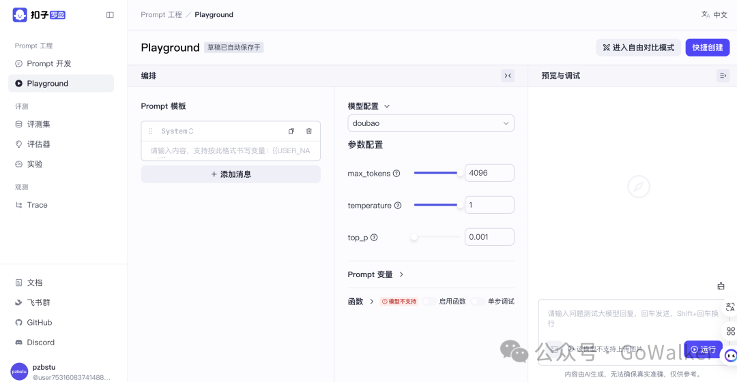Click the drag handle of System message

[150, 131]
